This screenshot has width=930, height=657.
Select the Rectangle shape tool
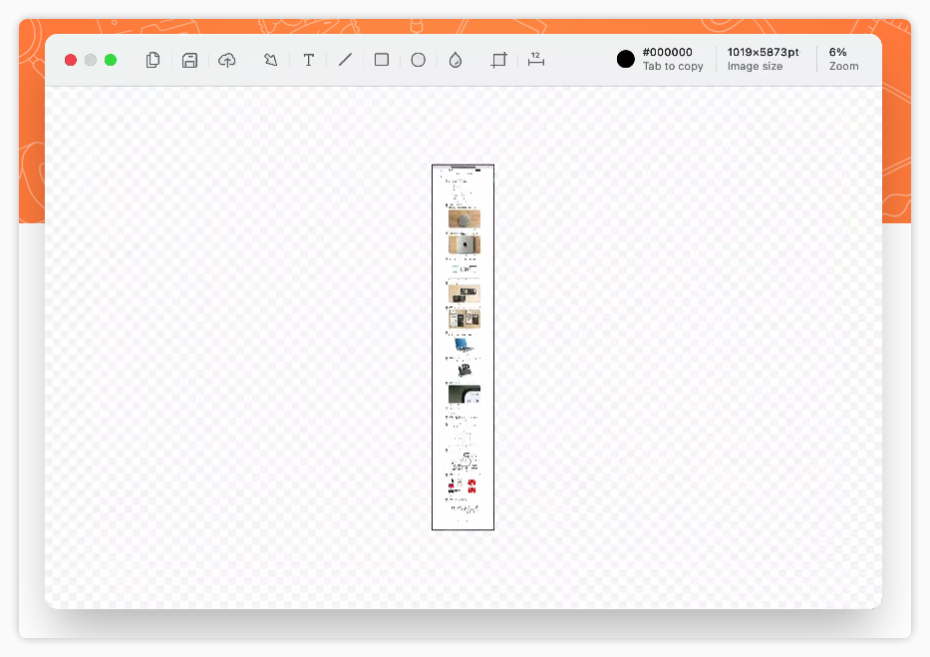(382, 60)
